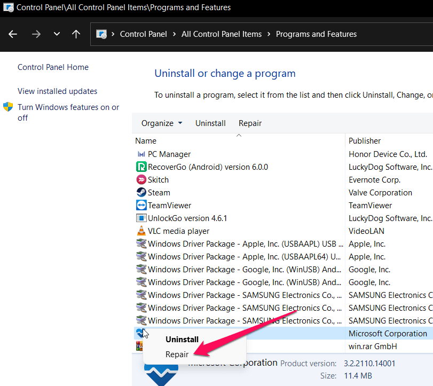Screen dimensions: 433x386
Task: Select the Steam entry
Action: (159, 192)
